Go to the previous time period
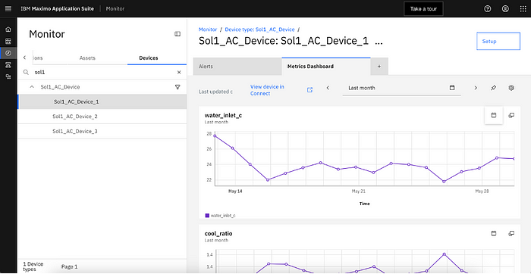 tap(328, 88)
